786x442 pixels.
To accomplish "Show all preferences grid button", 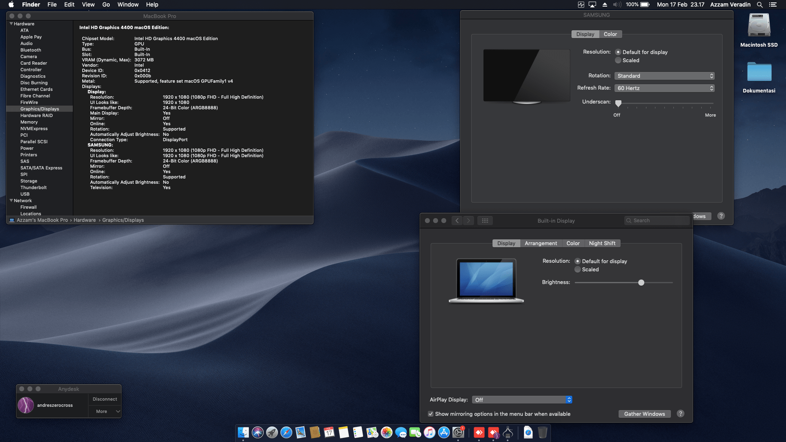I will click(485, 221).
